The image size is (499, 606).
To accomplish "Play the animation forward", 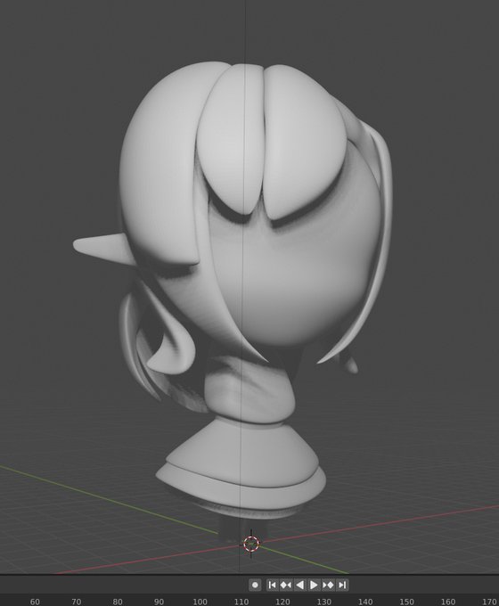I will tap(314, 585).
